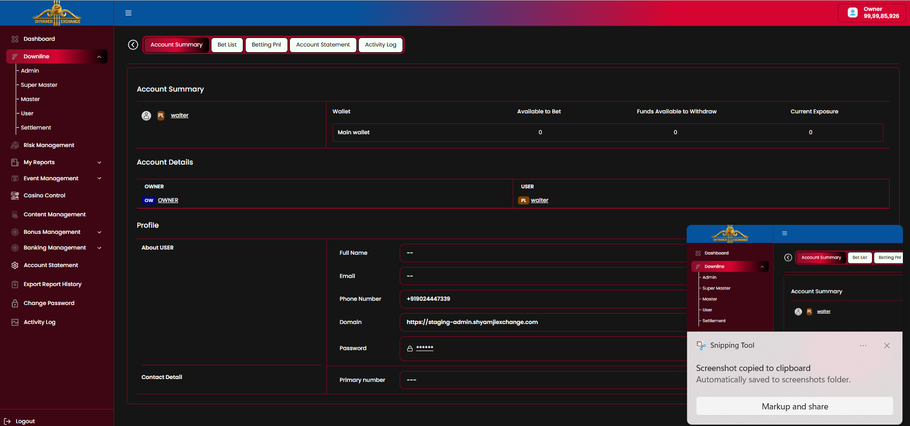Image resolution: width=910 pixels, height=426 pixels.
Task: Open Casino Control menu item
Action: pos(45,195)
